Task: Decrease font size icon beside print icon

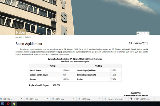Action: 141,33
